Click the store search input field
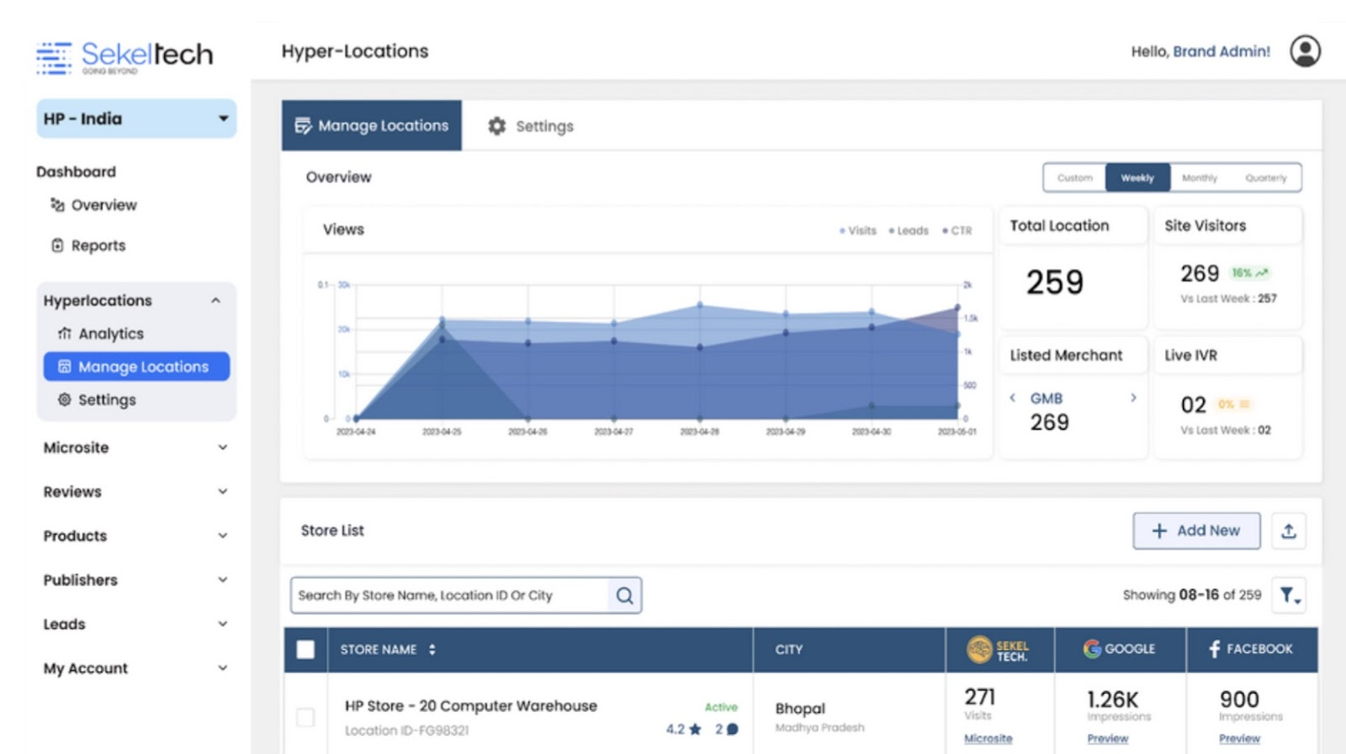The height and width of the screenshot is (754, 1346). tap(450, 595)
